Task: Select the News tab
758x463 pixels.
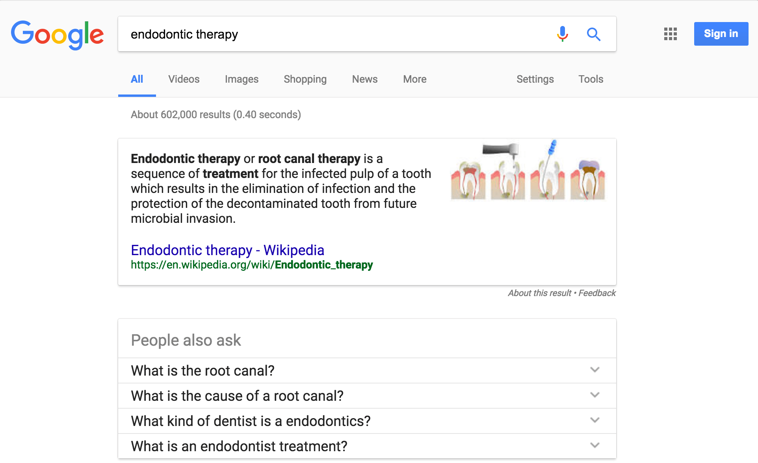Action: pyautogui.click(x=365, y=79)
